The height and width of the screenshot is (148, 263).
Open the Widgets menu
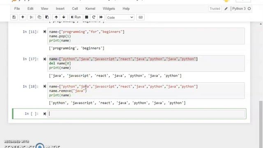pyautogui.click(x=109, y=9)
